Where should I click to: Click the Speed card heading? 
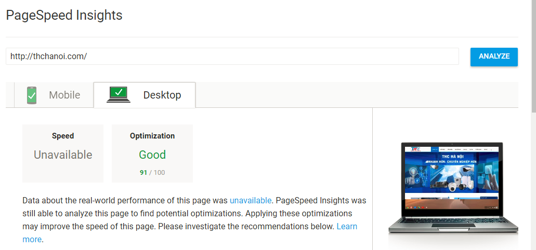pyautogui.click(x=63, y=136)
